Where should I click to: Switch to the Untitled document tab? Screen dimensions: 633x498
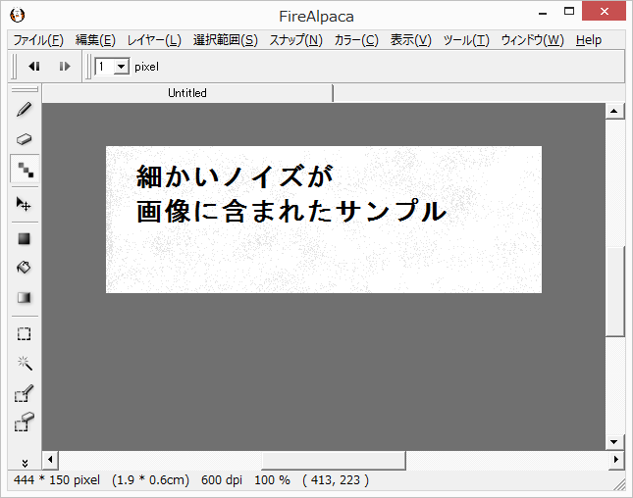(x=187, y=93)
